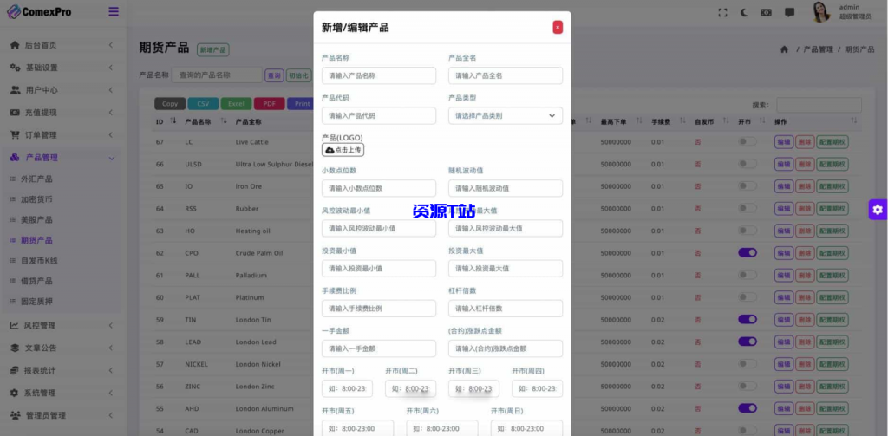Expand the 充值提现 sidebar chevron
The width and height of the screenshot is (888, 436).
coord(111,113)
